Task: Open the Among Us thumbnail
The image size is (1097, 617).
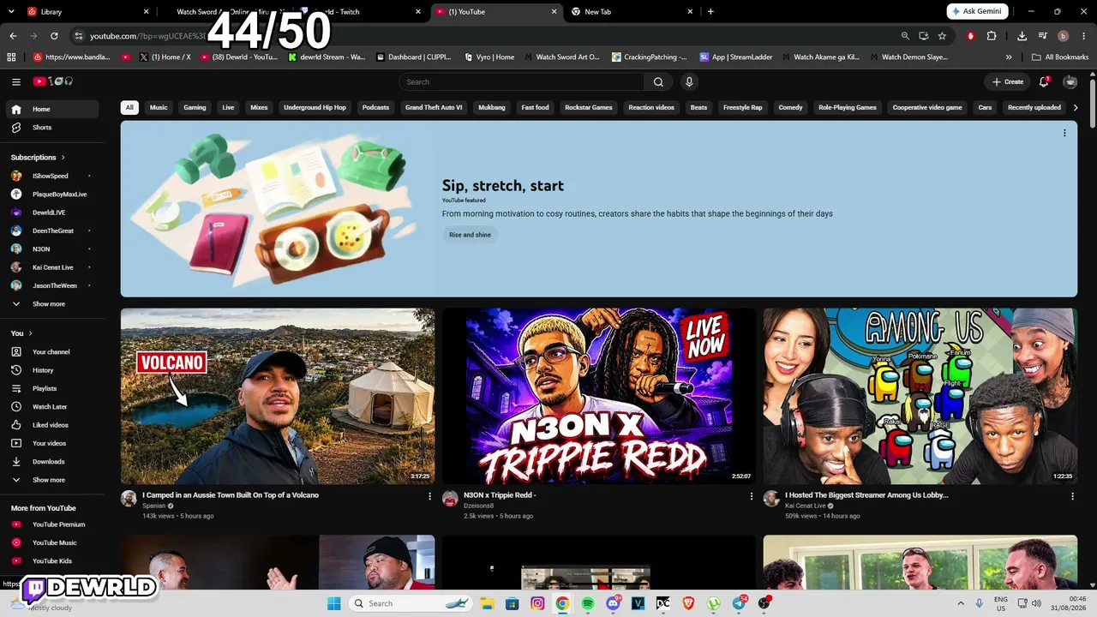Action: tap(920, 396)
